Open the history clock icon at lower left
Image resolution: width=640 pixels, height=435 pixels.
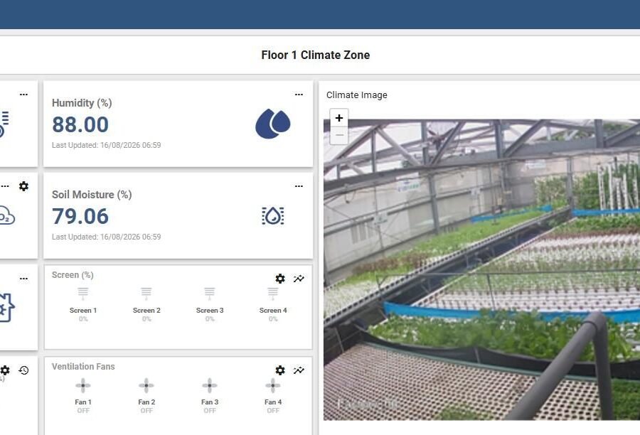click(x=23, y=370)
